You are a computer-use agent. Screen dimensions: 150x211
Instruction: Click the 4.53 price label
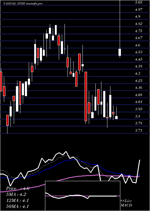(139, 52)
